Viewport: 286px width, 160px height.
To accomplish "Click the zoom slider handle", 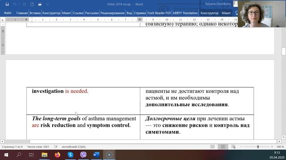I will [258, 147].
